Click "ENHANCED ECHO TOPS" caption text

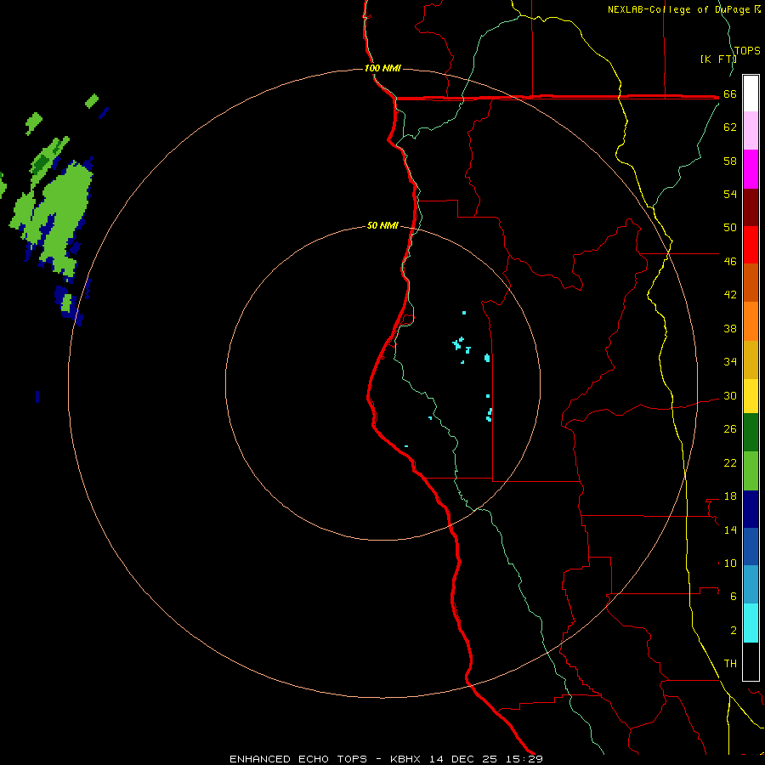(x=298, y=759)
